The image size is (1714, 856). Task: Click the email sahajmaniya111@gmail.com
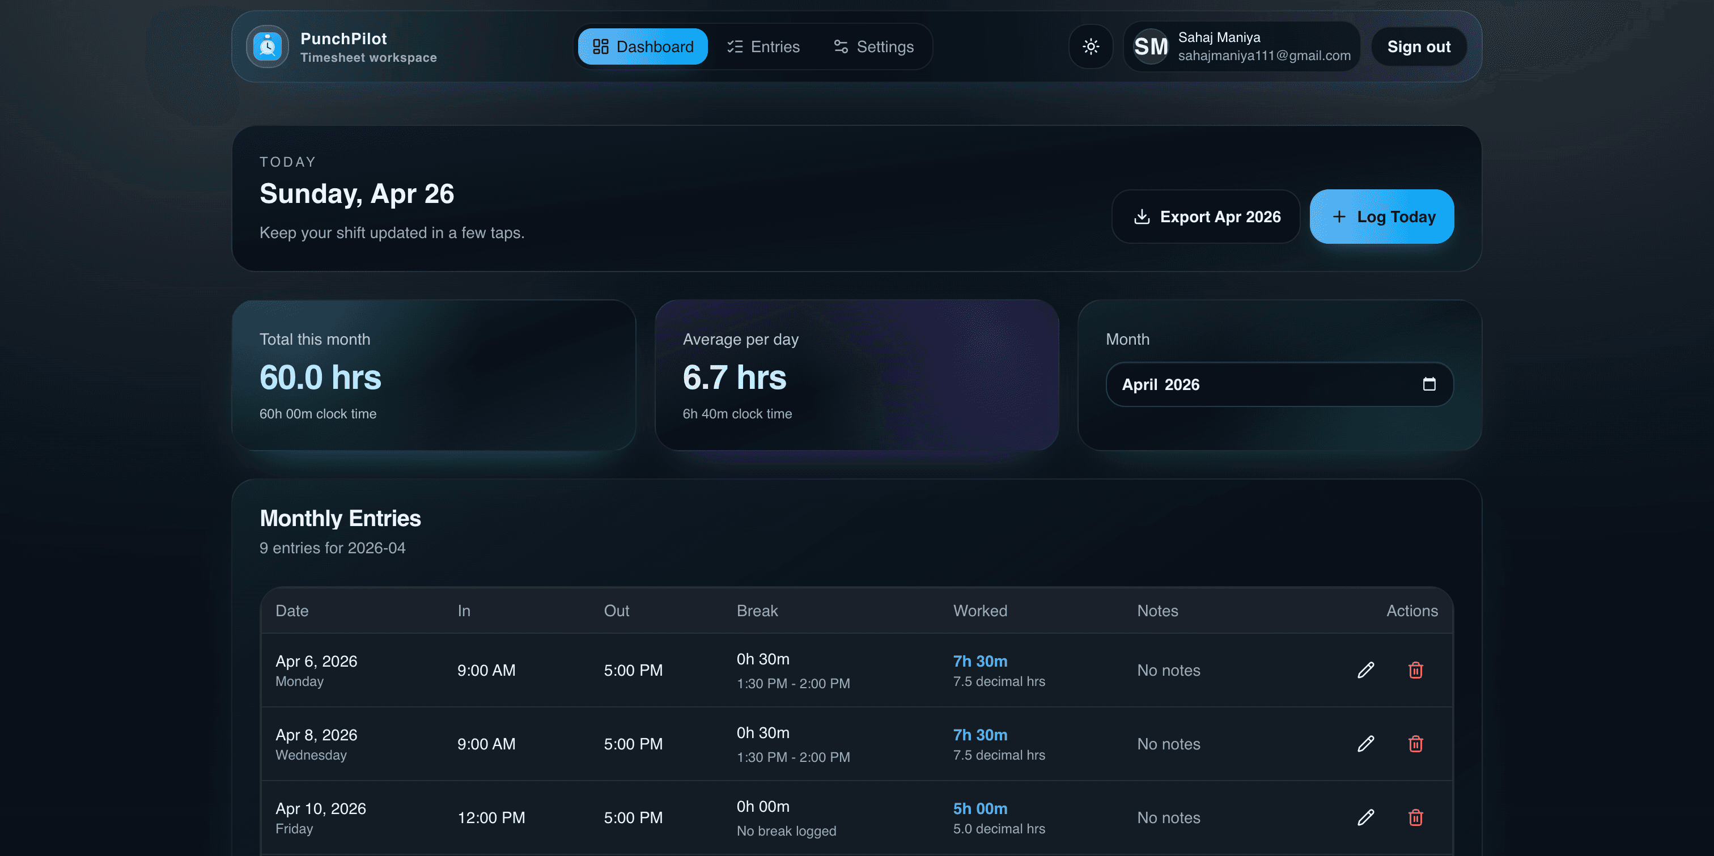pos(1264,56)
